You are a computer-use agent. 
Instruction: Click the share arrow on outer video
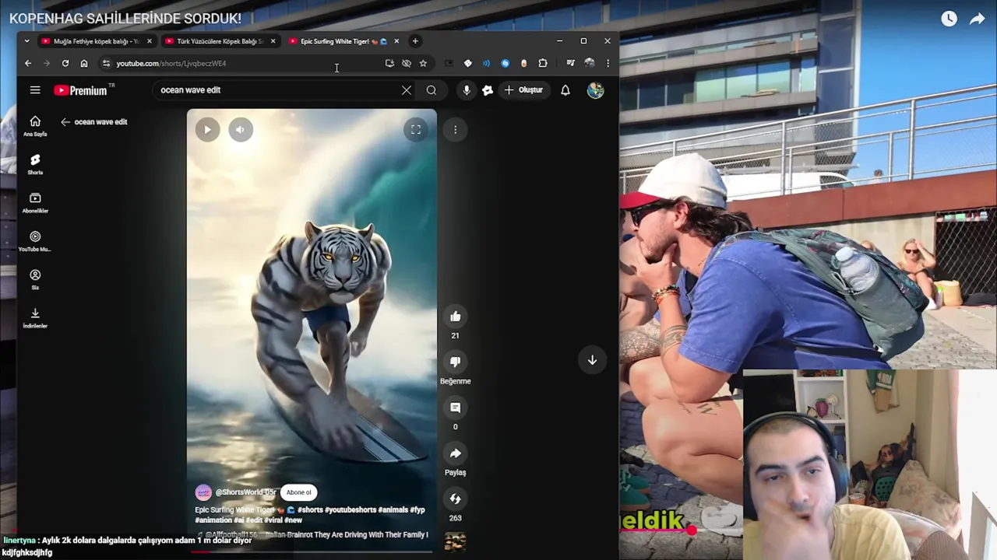[978, 19]
